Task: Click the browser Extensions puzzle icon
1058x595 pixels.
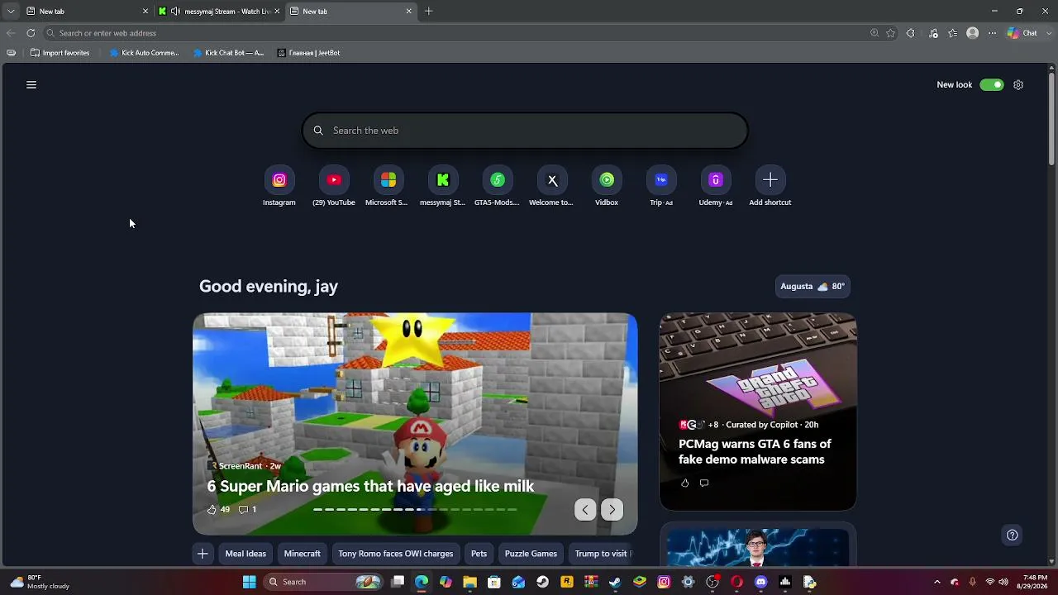Action: [911, 33]
